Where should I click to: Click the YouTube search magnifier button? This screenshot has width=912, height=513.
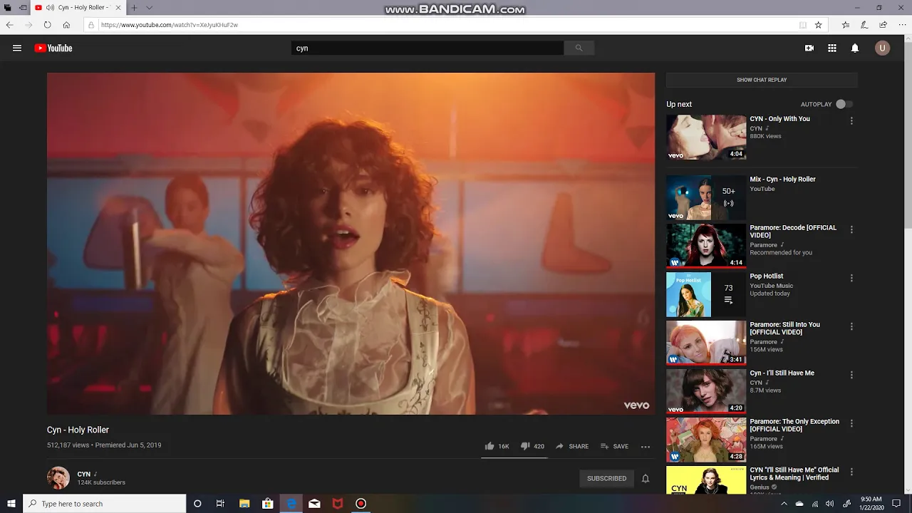[x=579, y=48]
